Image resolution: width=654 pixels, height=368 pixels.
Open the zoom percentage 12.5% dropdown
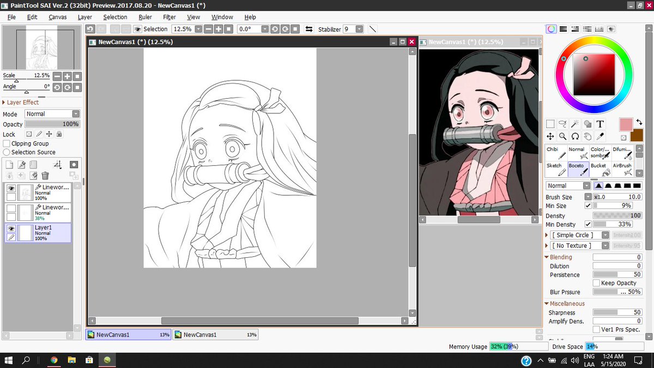tap(198, 29)
